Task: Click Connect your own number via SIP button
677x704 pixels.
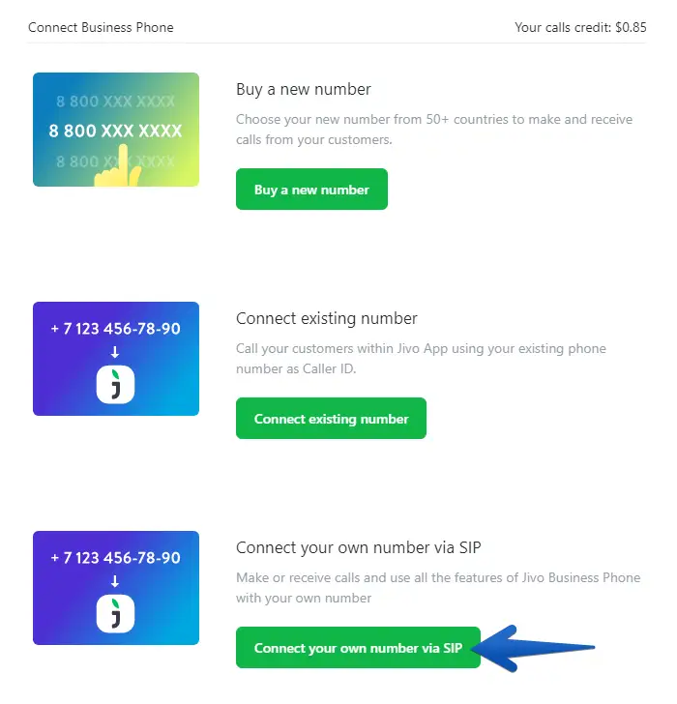Action: click(x=358, y=648)
